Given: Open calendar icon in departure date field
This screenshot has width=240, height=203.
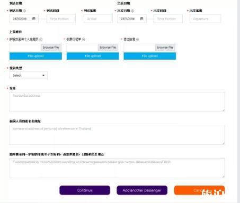Looking at the screenshot, I should coord(141,19).
